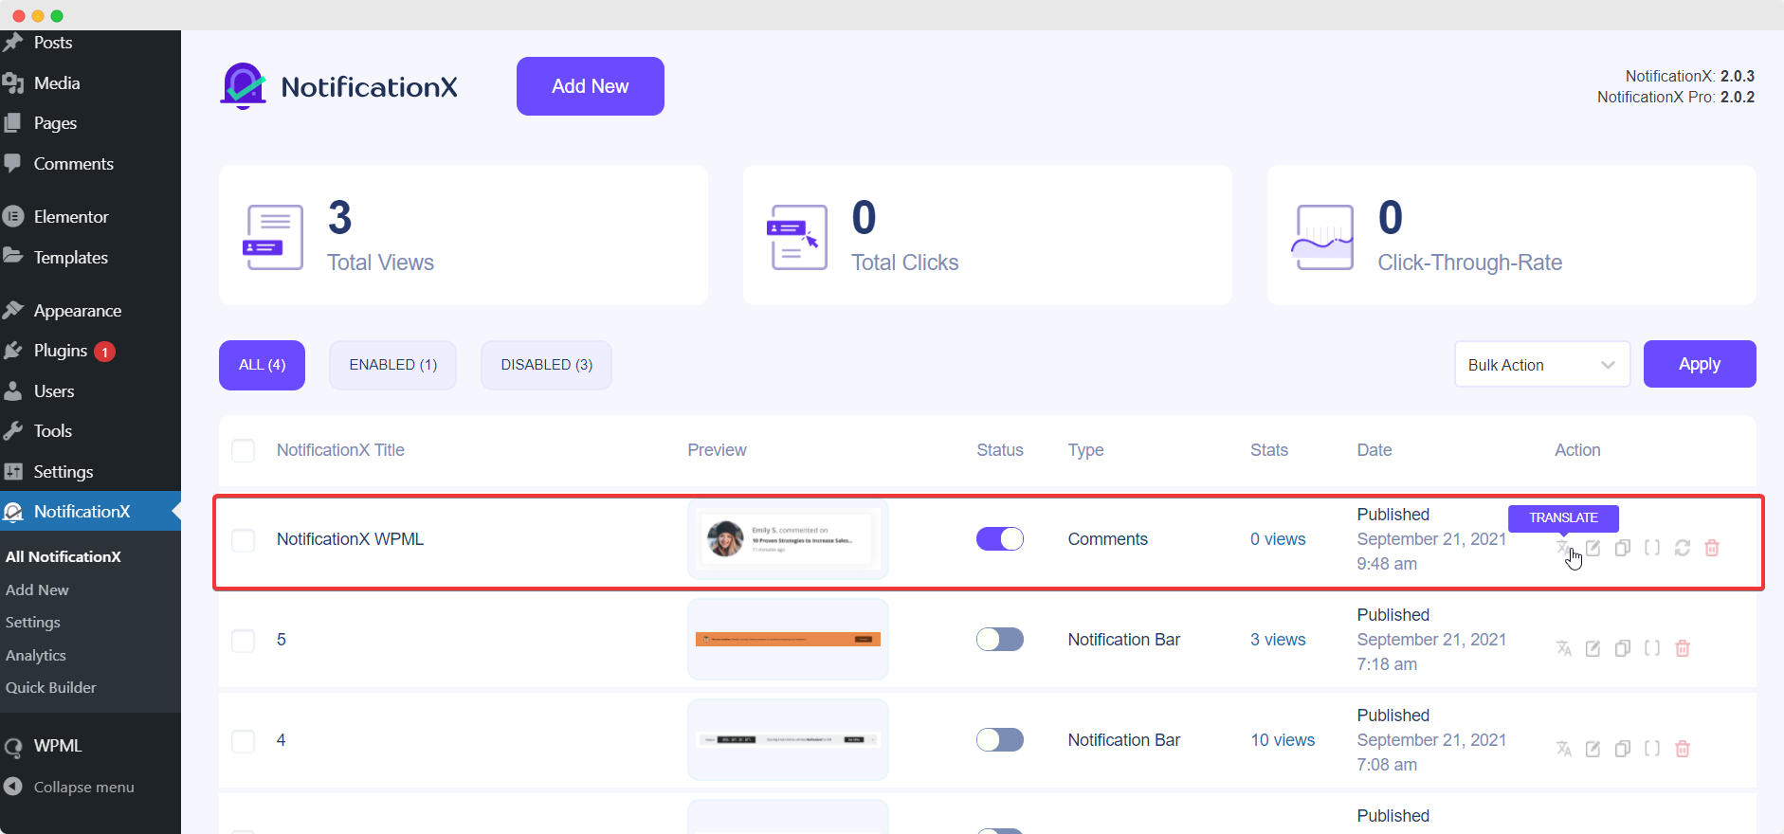Click shortcode brackets icon for row 5
The image size is (1784, 834).
(x=1652, y=648)
